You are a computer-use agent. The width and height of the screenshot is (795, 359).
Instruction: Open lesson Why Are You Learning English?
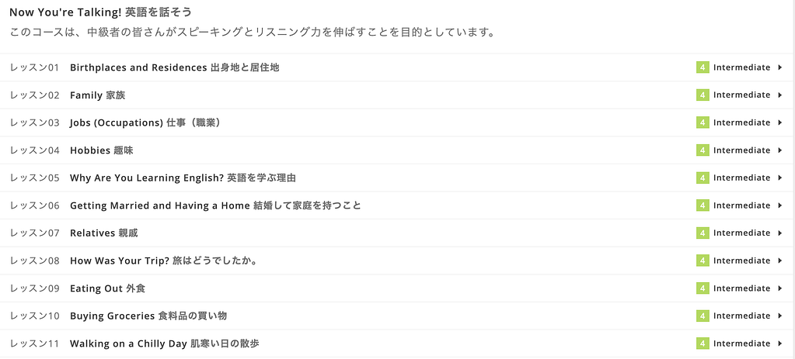tap(183, 178)
